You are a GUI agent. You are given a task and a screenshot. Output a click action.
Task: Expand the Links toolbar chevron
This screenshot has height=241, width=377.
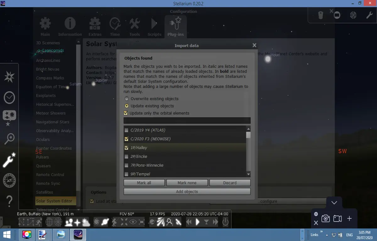click(321, 232)
